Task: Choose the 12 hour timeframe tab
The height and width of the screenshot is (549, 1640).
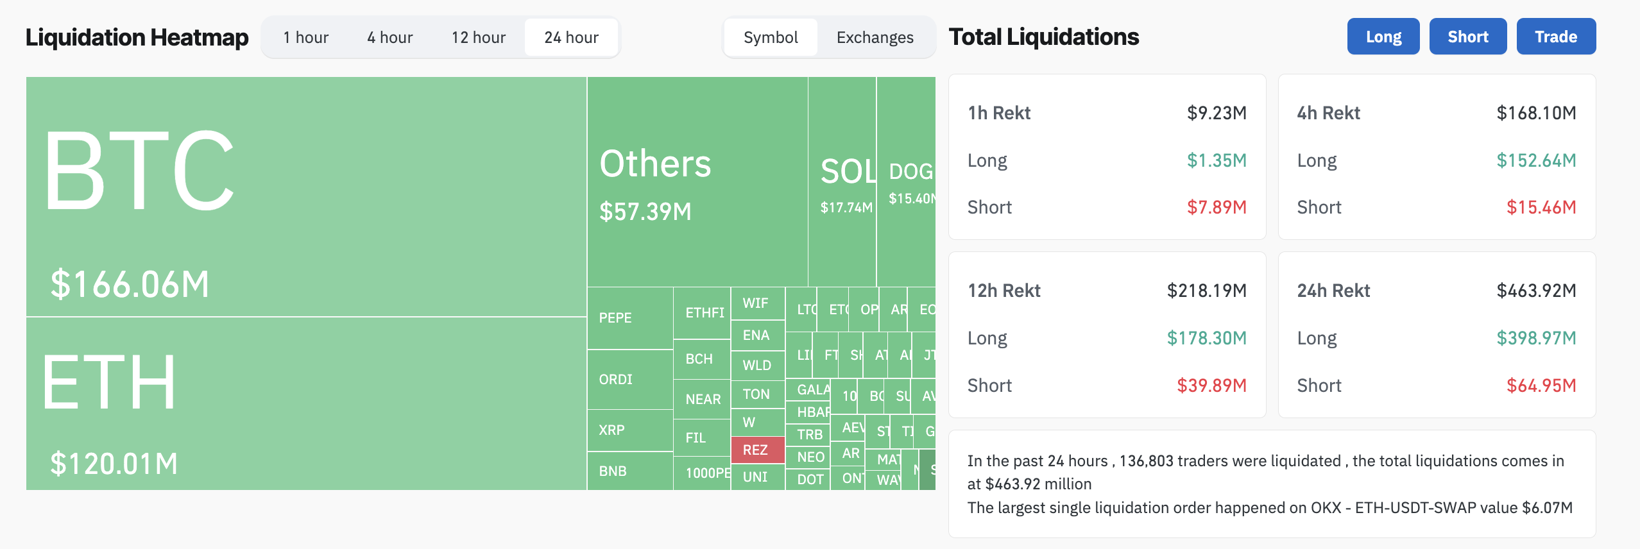Action: click(478, 38)
